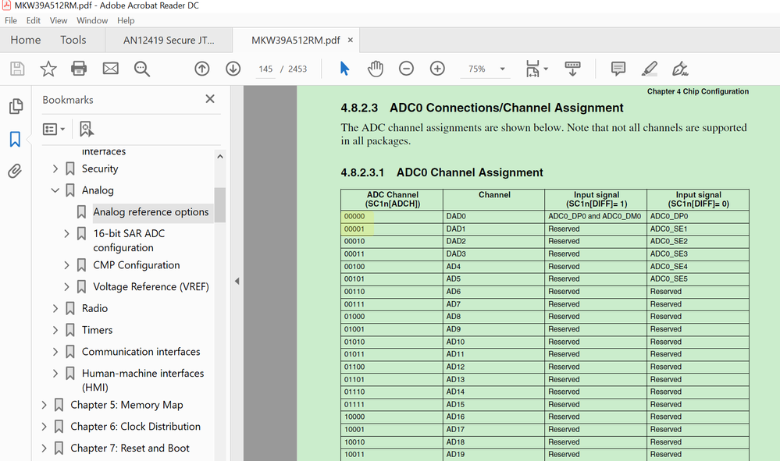Image resolution: width=780 pixels, height=461 pixels.
Task: Expand 16-bit SAR ADC configuration bookmark
Action: (66, 233)
